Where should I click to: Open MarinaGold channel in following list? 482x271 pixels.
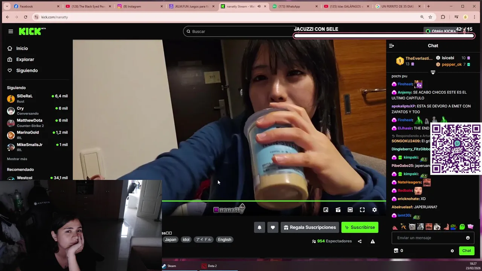37,135
